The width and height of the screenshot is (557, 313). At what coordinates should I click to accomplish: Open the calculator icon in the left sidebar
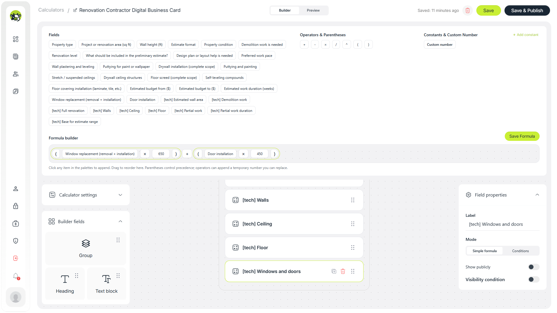point(16,57)
